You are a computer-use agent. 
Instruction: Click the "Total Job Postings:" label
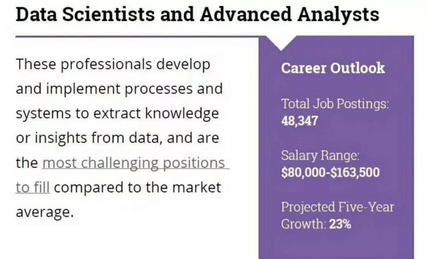point(335,105)
